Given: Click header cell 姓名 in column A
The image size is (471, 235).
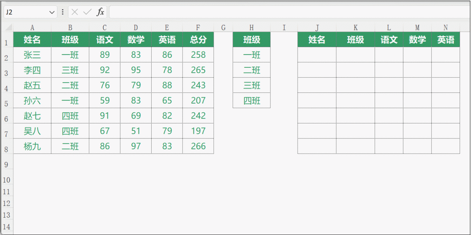Looking at the screenshot, I should (32, 39).
